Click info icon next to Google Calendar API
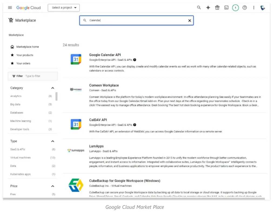 135,60
